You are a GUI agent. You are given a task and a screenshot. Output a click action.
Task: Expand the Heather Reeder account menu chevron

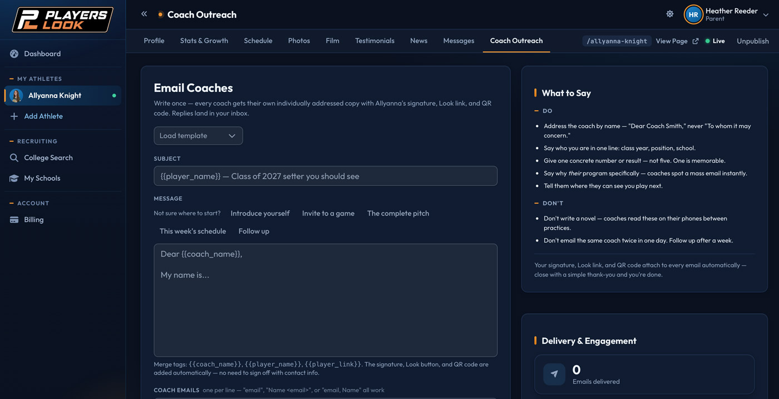click(766, 15)
